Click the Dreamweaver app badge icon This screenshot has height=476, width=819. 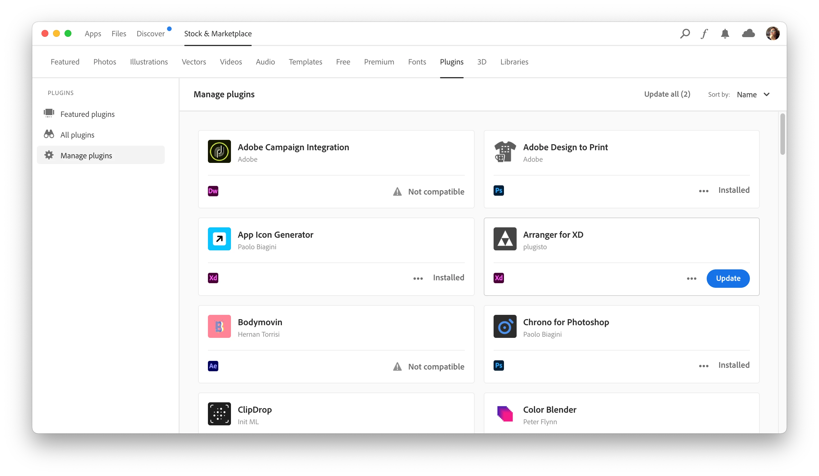pyautogui.click(x=213, y=191)
